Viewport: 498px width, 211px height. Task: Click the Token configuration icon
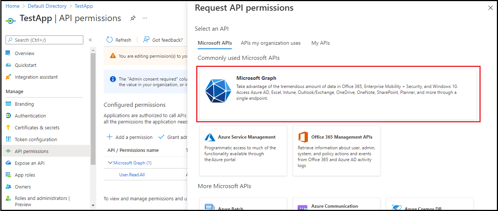click(x=8, y=139)
